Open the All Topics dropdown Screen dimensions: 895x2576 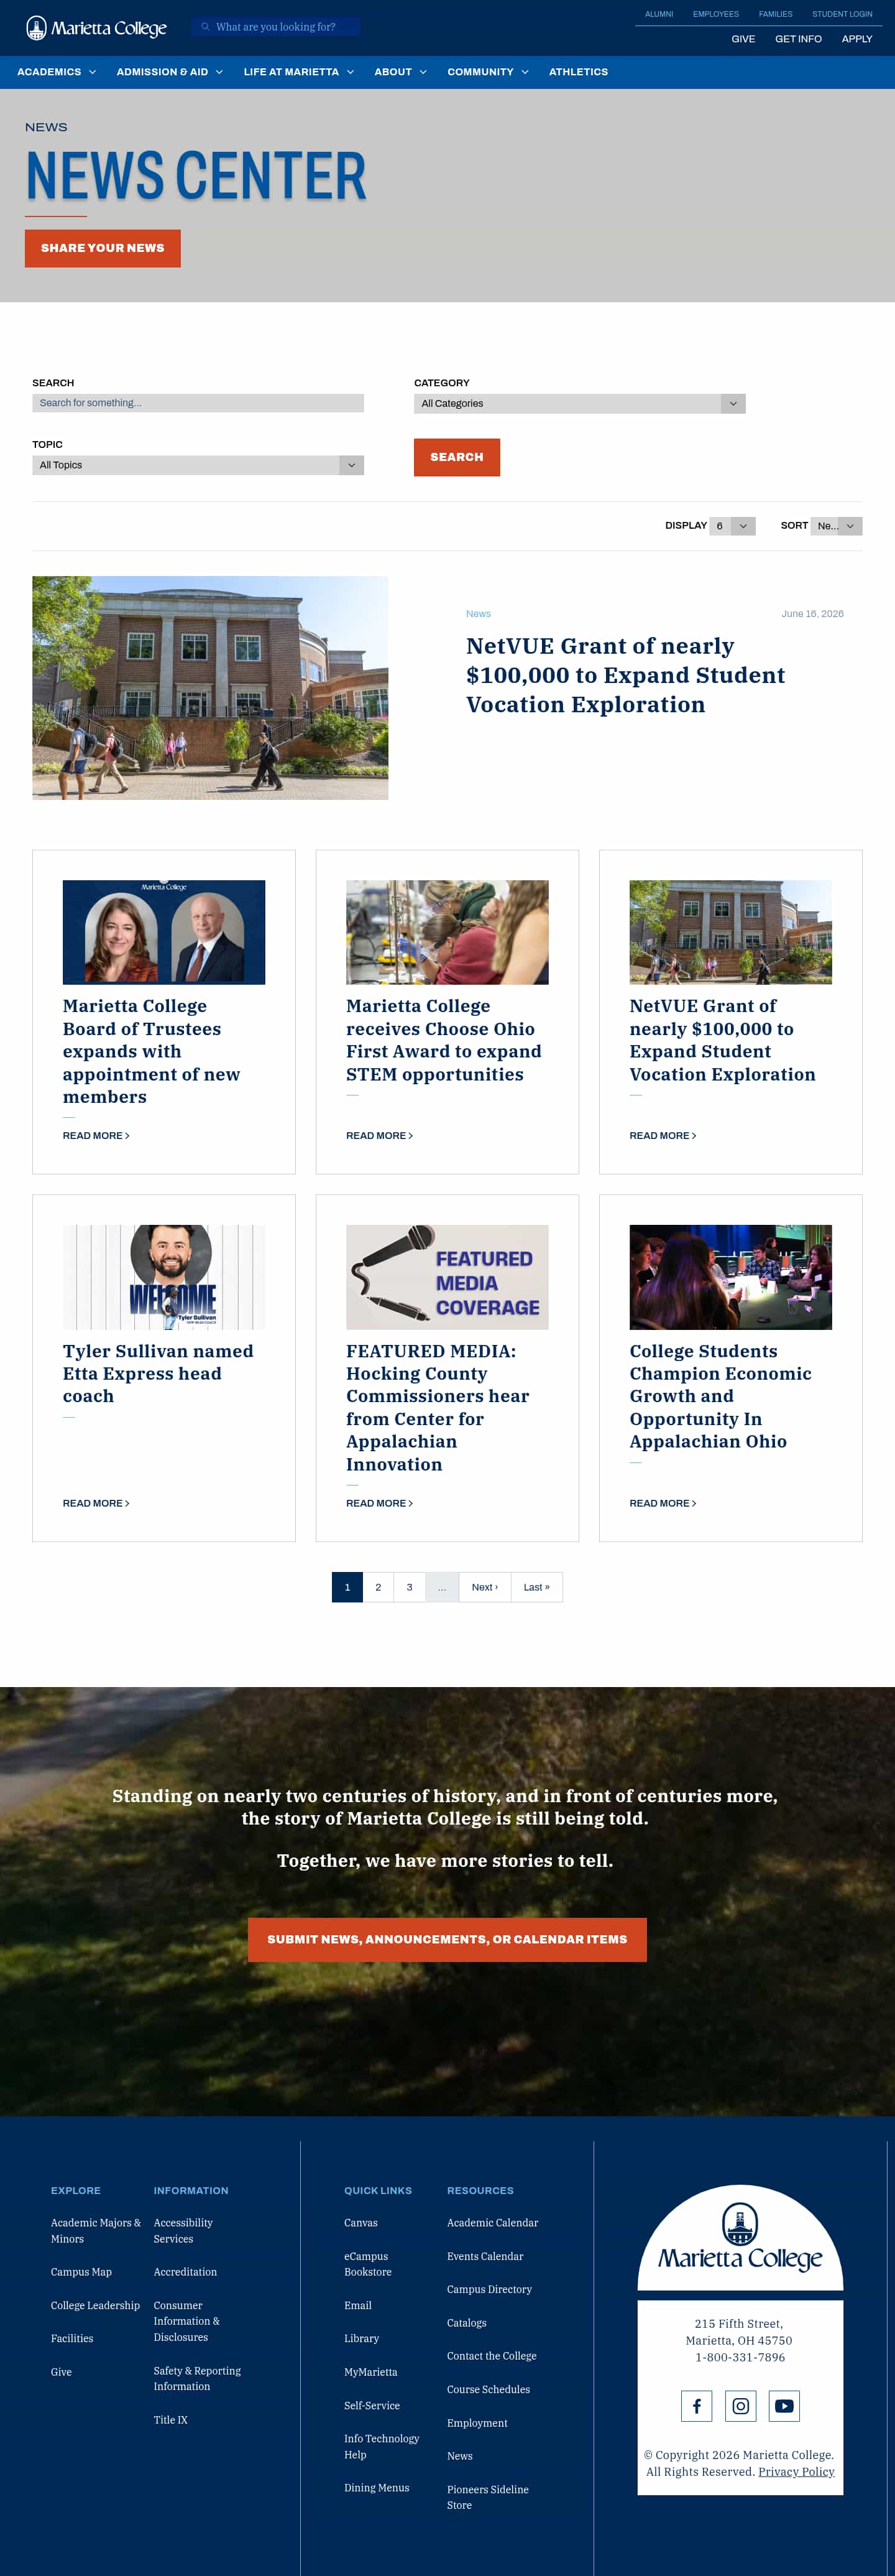(198, 465)
